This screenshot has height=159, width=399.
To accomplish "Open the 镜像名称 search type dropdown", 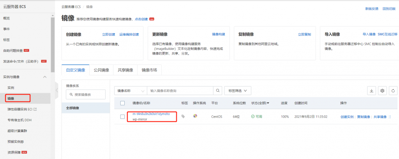I will [x=131, y=90].
